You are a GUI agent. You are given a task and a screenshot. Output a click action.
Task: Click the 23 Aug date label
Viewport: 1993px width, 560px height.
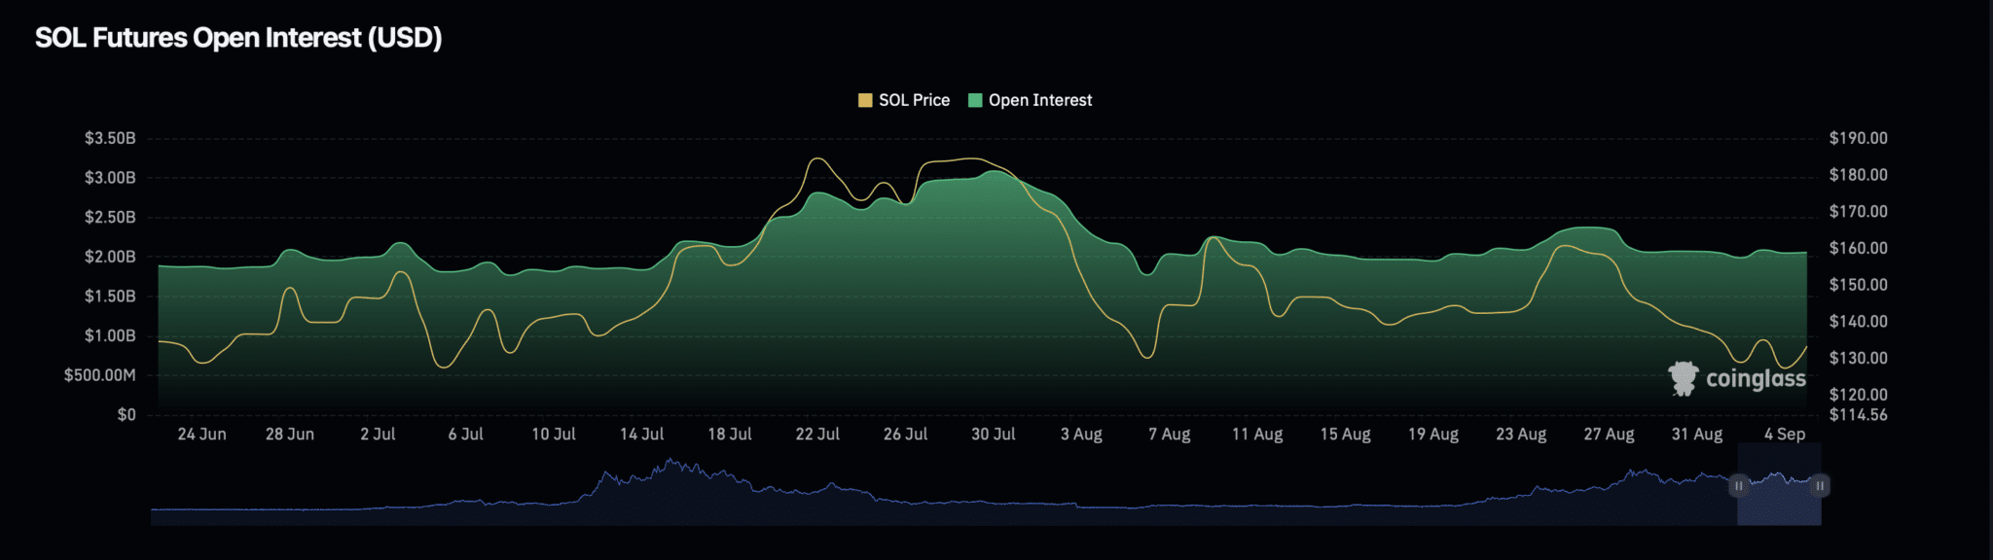1521,435
